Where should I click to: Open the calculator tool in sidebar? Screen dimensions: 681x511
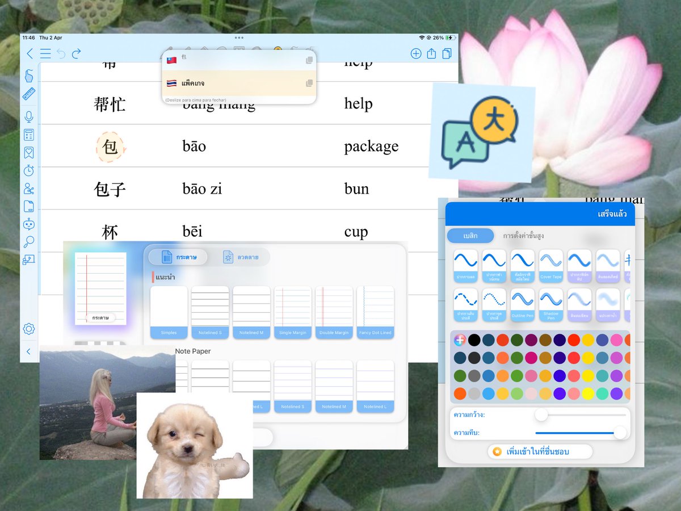point(29,135)
